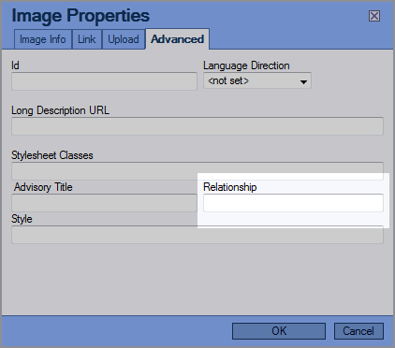Click the Stylesheet Classes field
The image size is (395, 348).
(x=197, y=171)
